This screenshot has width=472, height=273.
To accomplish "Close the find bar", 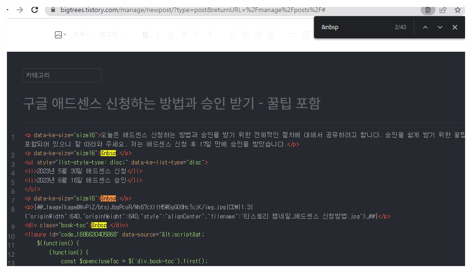I will click(x=455, y=27).
